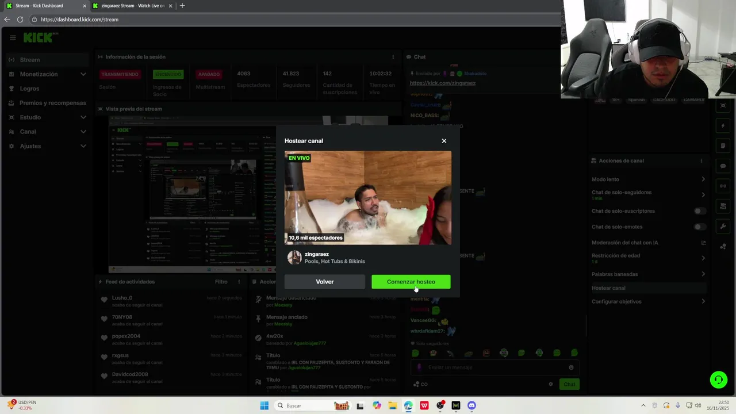Image resolution: width=736 pixels, height=414 pixels.
Task: Expand the Monetización sidebar section
Action: pyautogui.click(x=47, y=74)
